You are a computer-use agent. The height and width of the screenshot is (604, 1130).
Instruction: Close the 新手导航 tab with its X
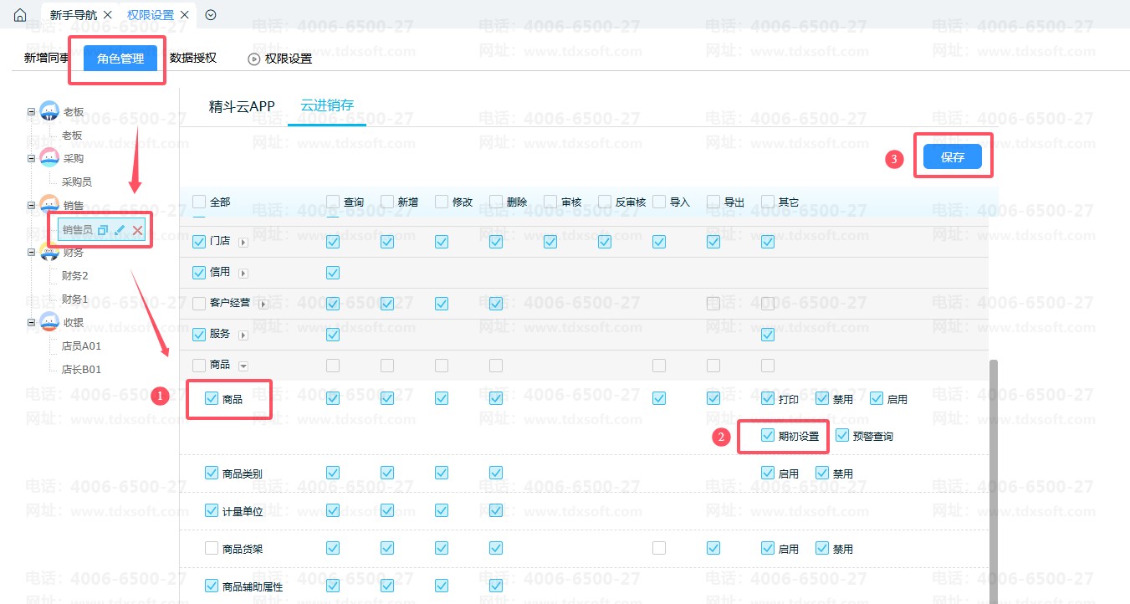pyautogui.click(x=107, y=15)
